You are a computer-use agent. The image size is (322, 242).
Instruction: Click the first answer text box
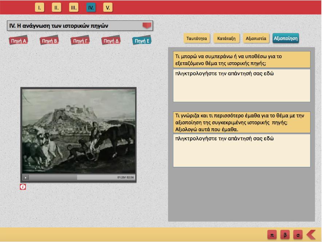click(x=242, y=85)
